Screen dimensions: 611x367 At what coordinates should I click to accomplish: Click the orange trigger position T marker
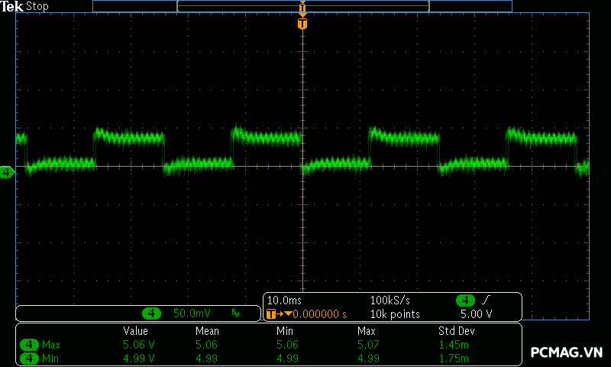coord(302,24)
